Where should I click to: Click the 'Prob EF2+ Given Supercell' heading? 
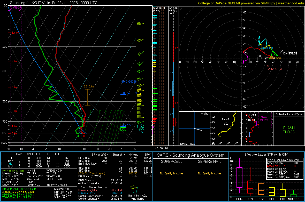[283, 160]
